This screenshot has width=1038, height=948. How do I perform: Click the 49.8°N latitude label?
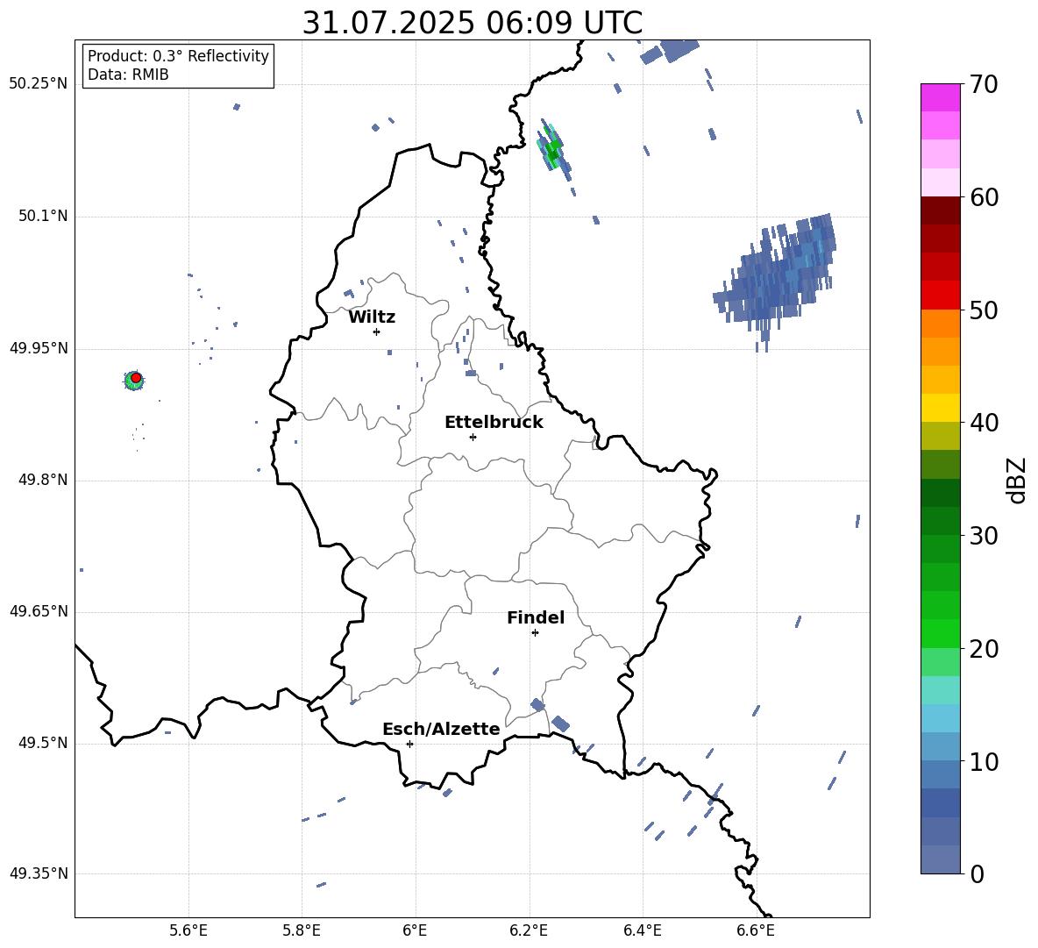43,480
